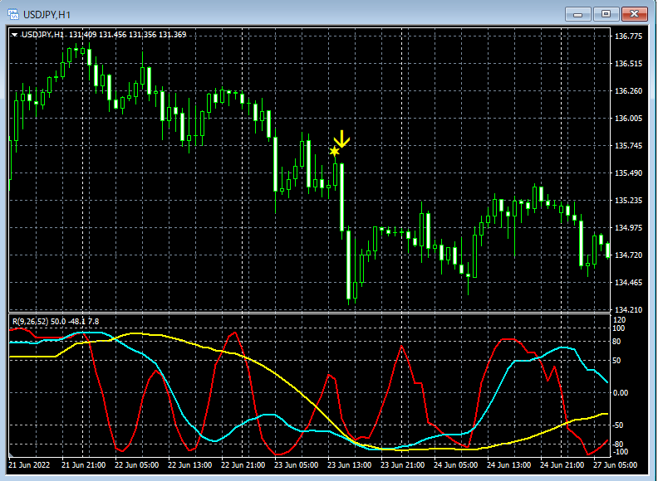The image size is (658, 481).
Task: Click the 136.775 price scale label
Action: click(628, 36)
